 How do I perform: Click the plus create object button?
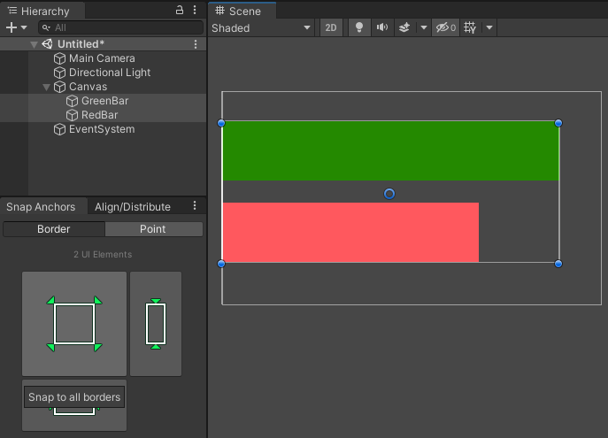(12, 27)
